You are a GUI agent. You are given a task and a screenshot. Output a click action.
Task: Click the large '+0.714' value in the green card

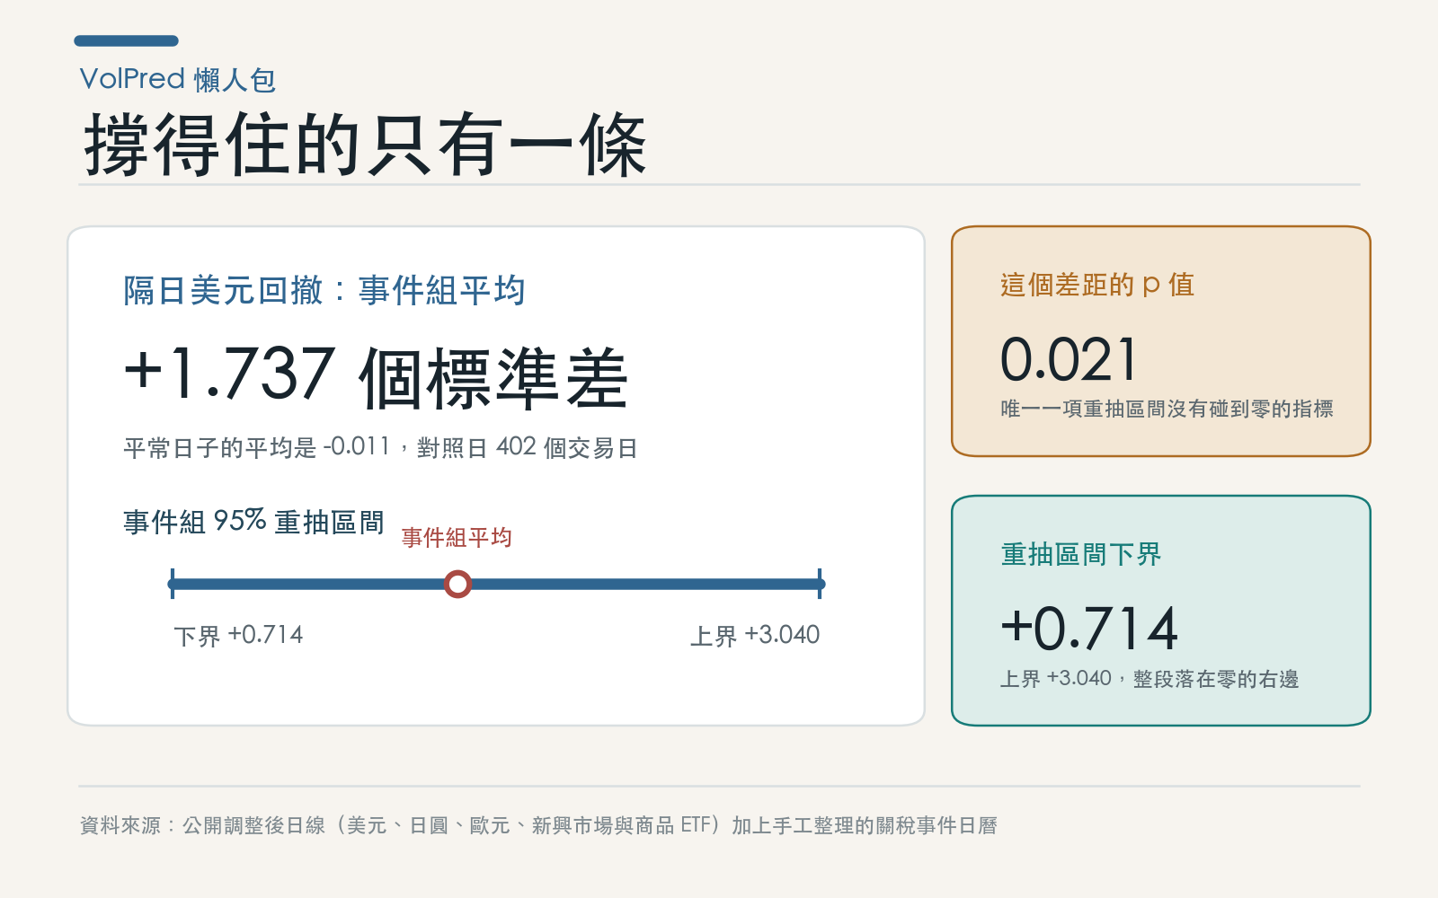[x=1089, y=628]
